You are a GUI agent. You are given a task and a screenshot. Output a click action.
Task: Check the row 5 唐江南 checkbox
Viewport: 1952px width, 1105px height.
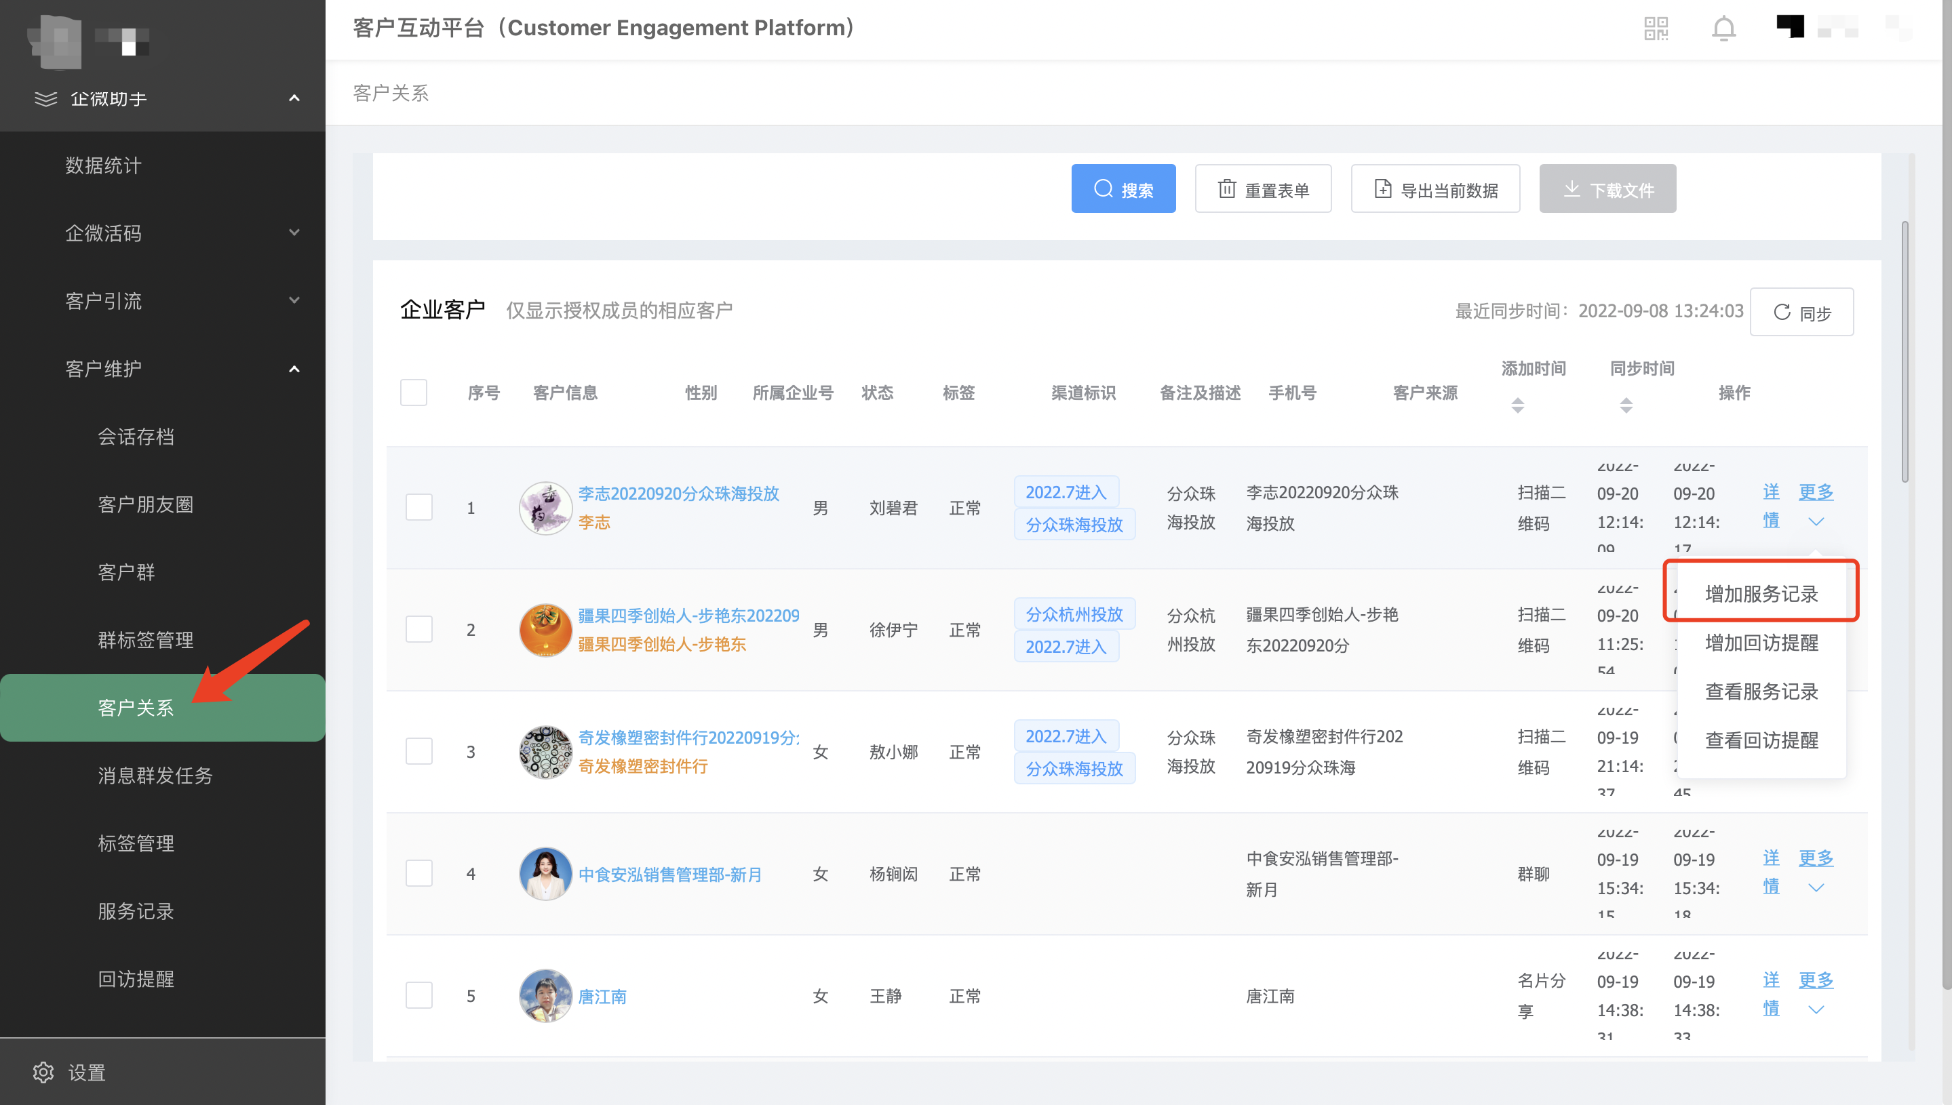tap(419, 995)
